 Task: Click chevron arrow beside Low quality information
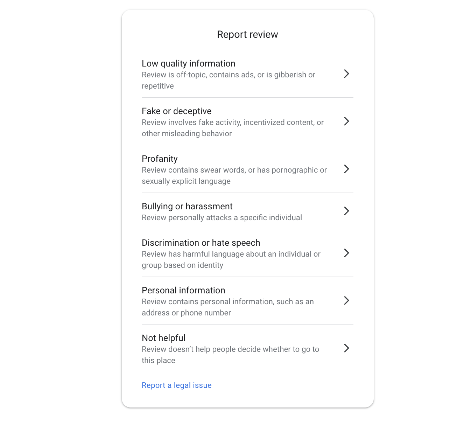point(346,74)
